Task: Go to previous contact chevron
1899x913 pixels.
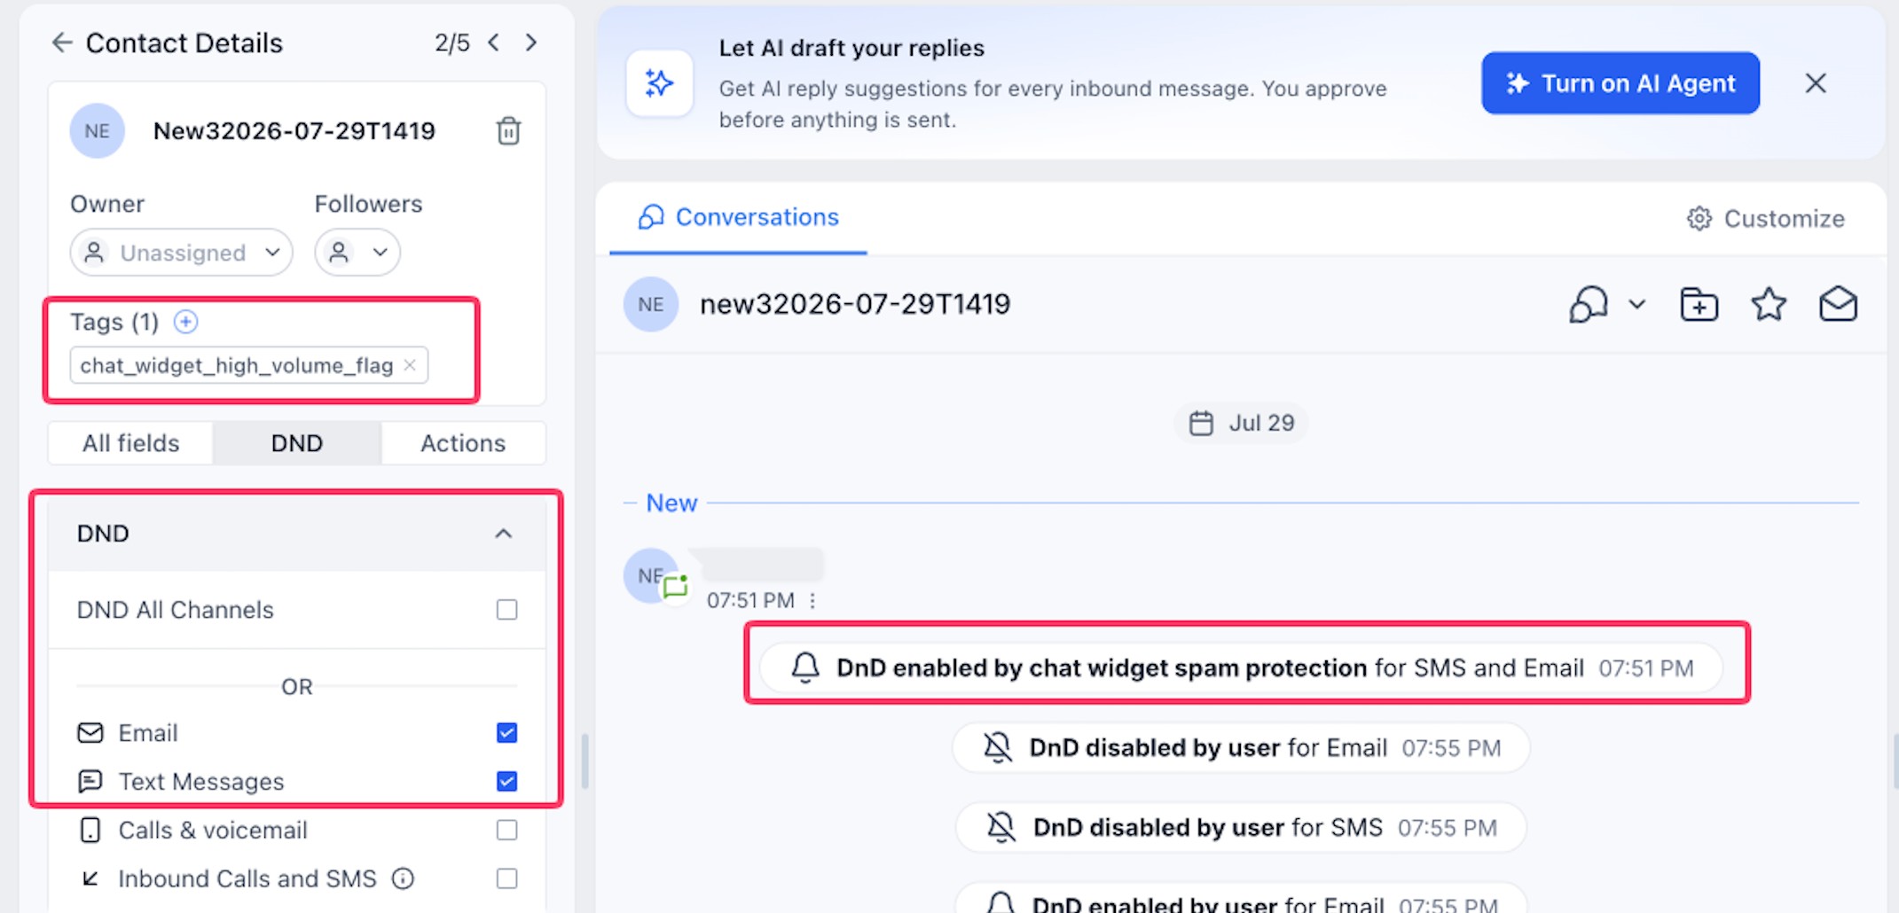Action: click(494, 43)
